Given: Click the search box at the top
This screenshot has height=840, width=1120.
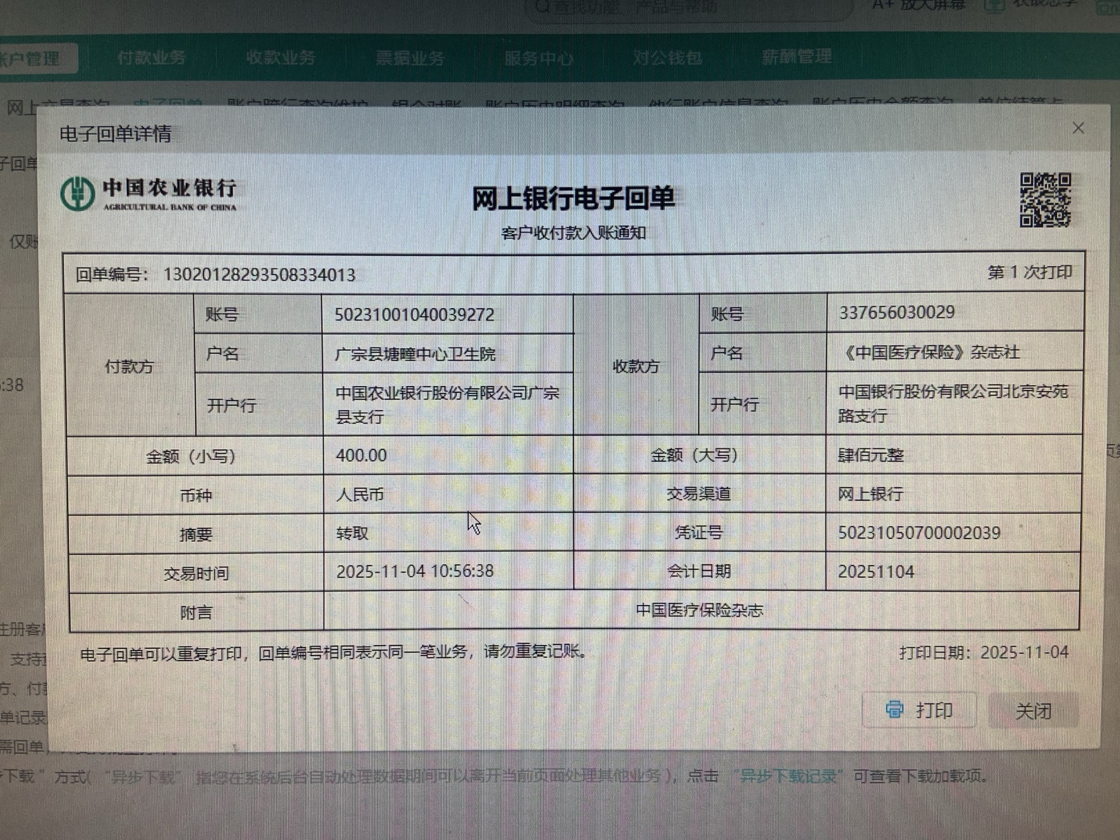Looking at the screenshot, I should [689, 8].
